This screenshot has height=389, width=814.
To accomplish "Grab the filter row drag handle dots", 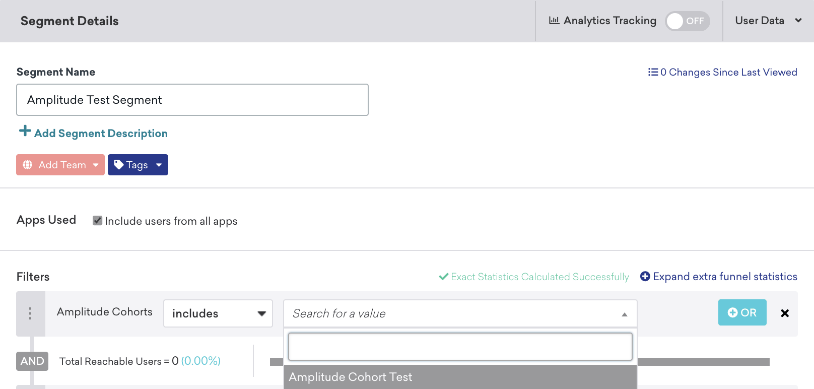I will [30, 313].
